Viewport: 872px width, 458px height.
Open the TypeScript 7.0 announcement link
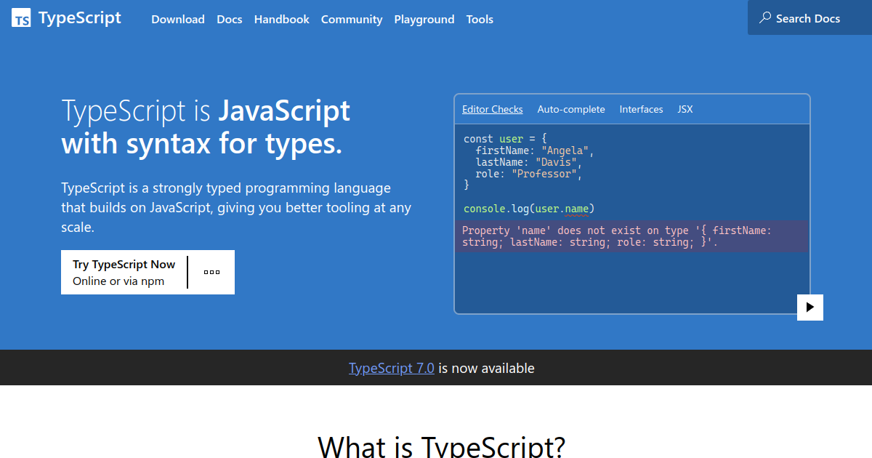point(392,368)
